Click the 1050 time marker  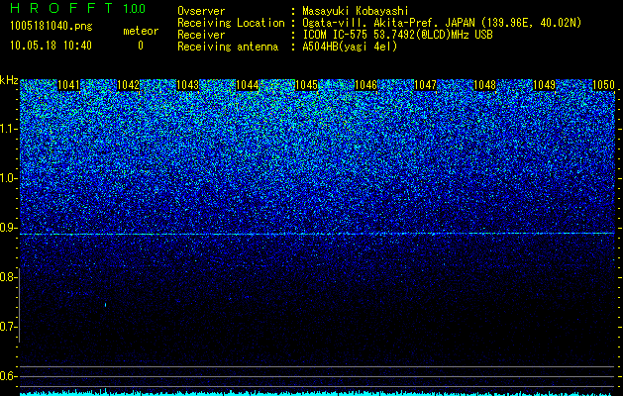603,85
